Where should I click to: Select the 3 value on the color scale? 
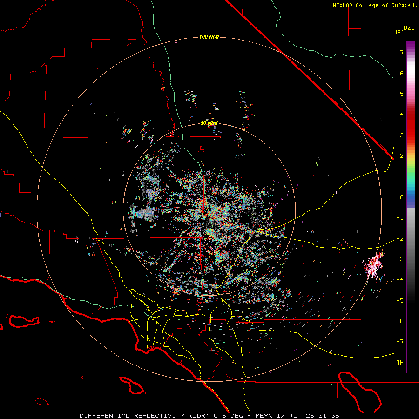(x=401, y=135)
